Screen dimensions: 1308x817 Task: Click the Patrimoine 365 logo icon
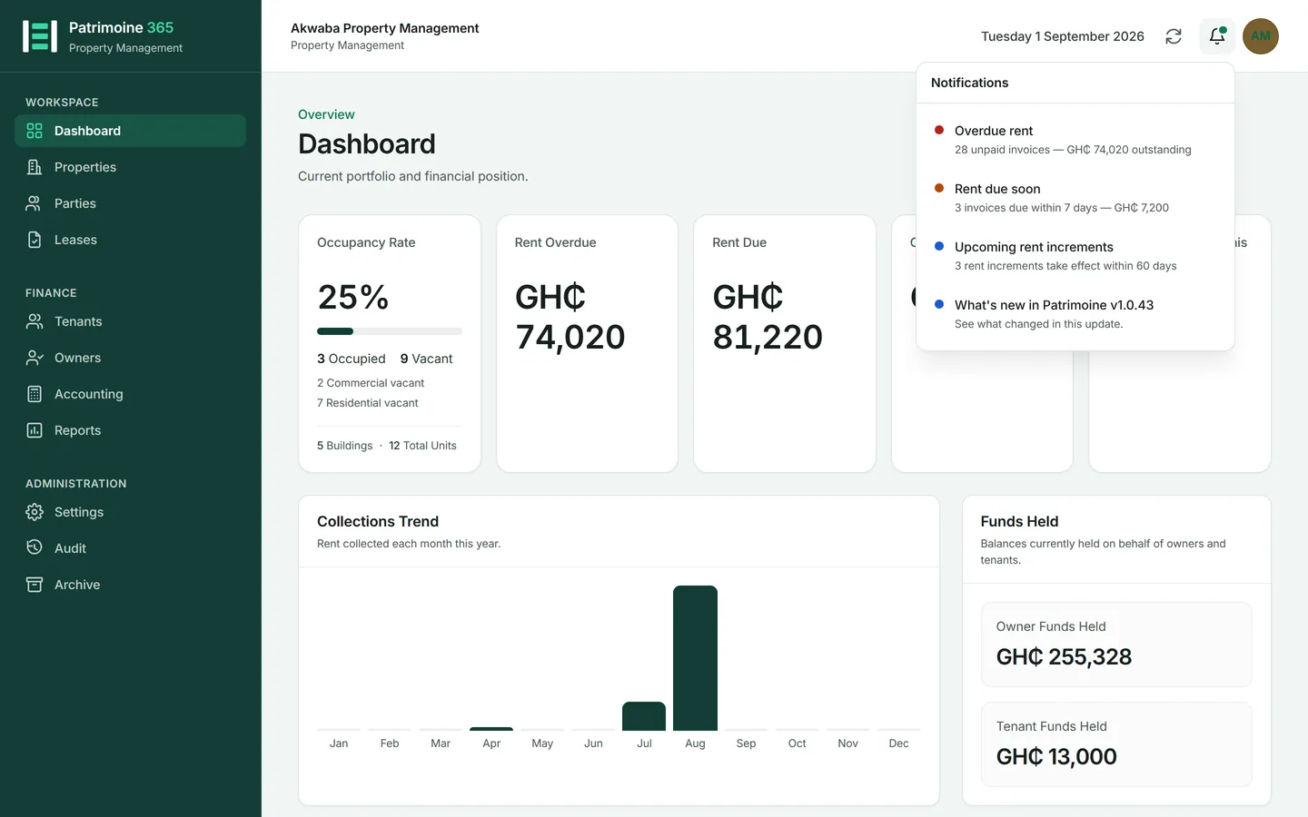[40, 36]
